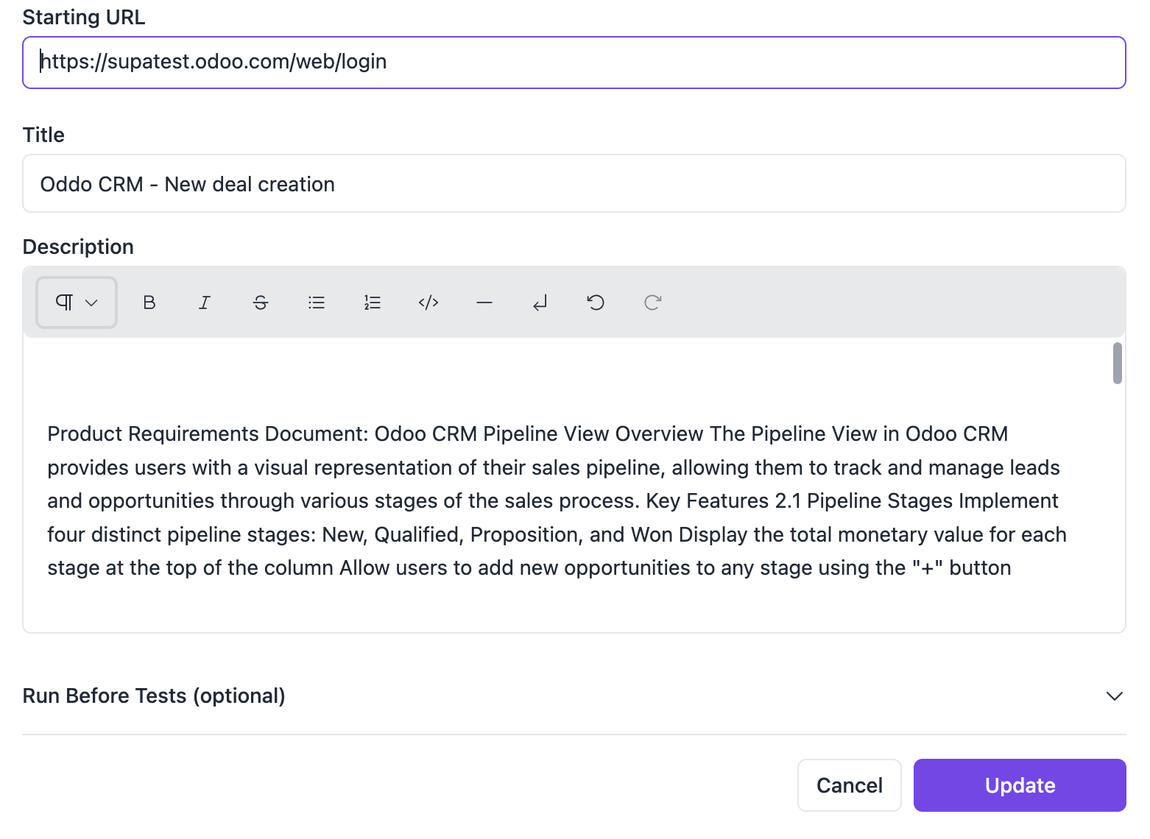Click into the Title text field
Screen dimensions: 1150x839
[574, 184]
